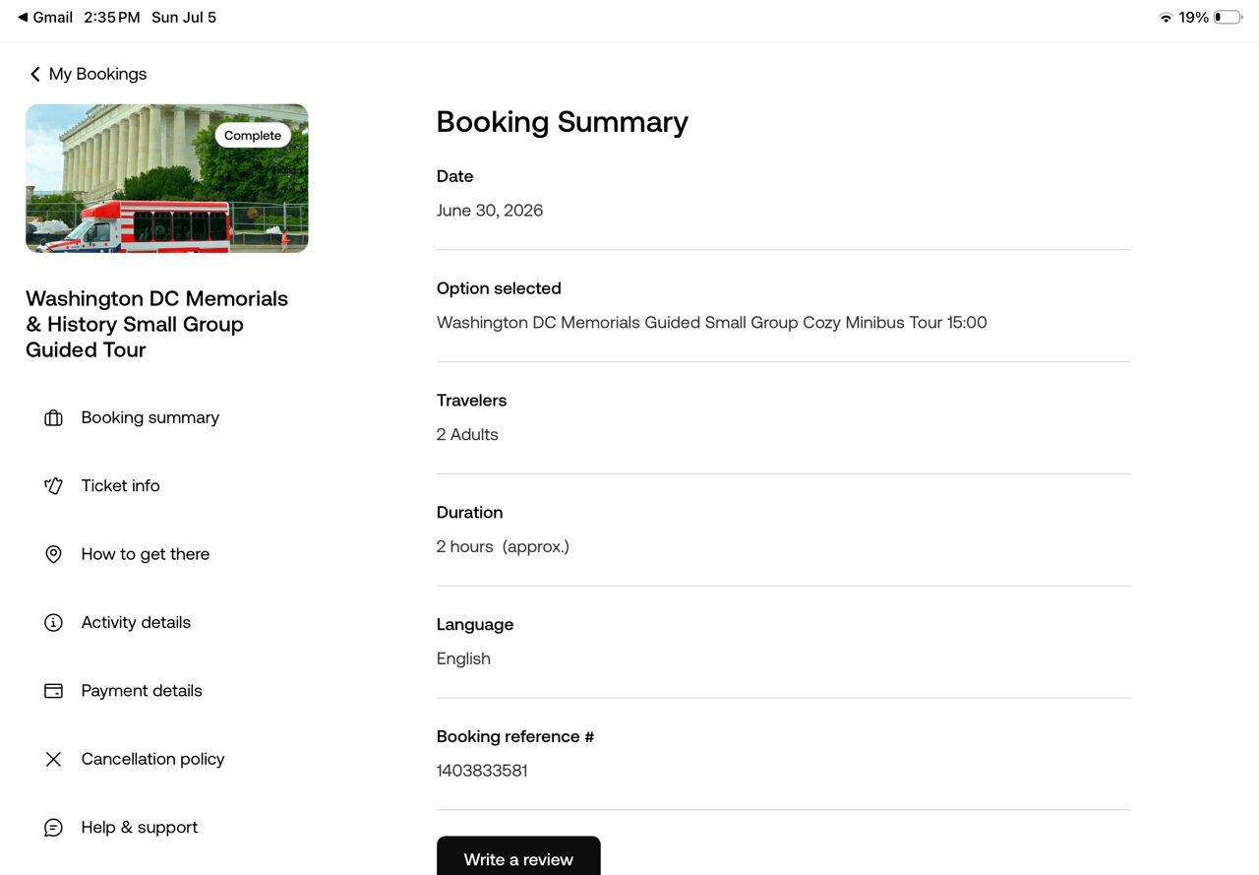Open the Activity details section

tap(136, 622)
